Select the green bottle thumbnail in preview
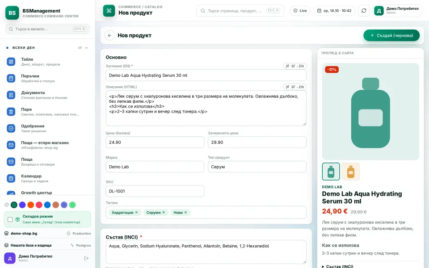This screenshot has height=268, width=429. coord(331,172)
